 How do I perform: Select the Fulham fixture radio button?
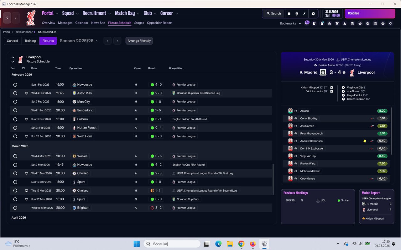[x=15, y=119]
